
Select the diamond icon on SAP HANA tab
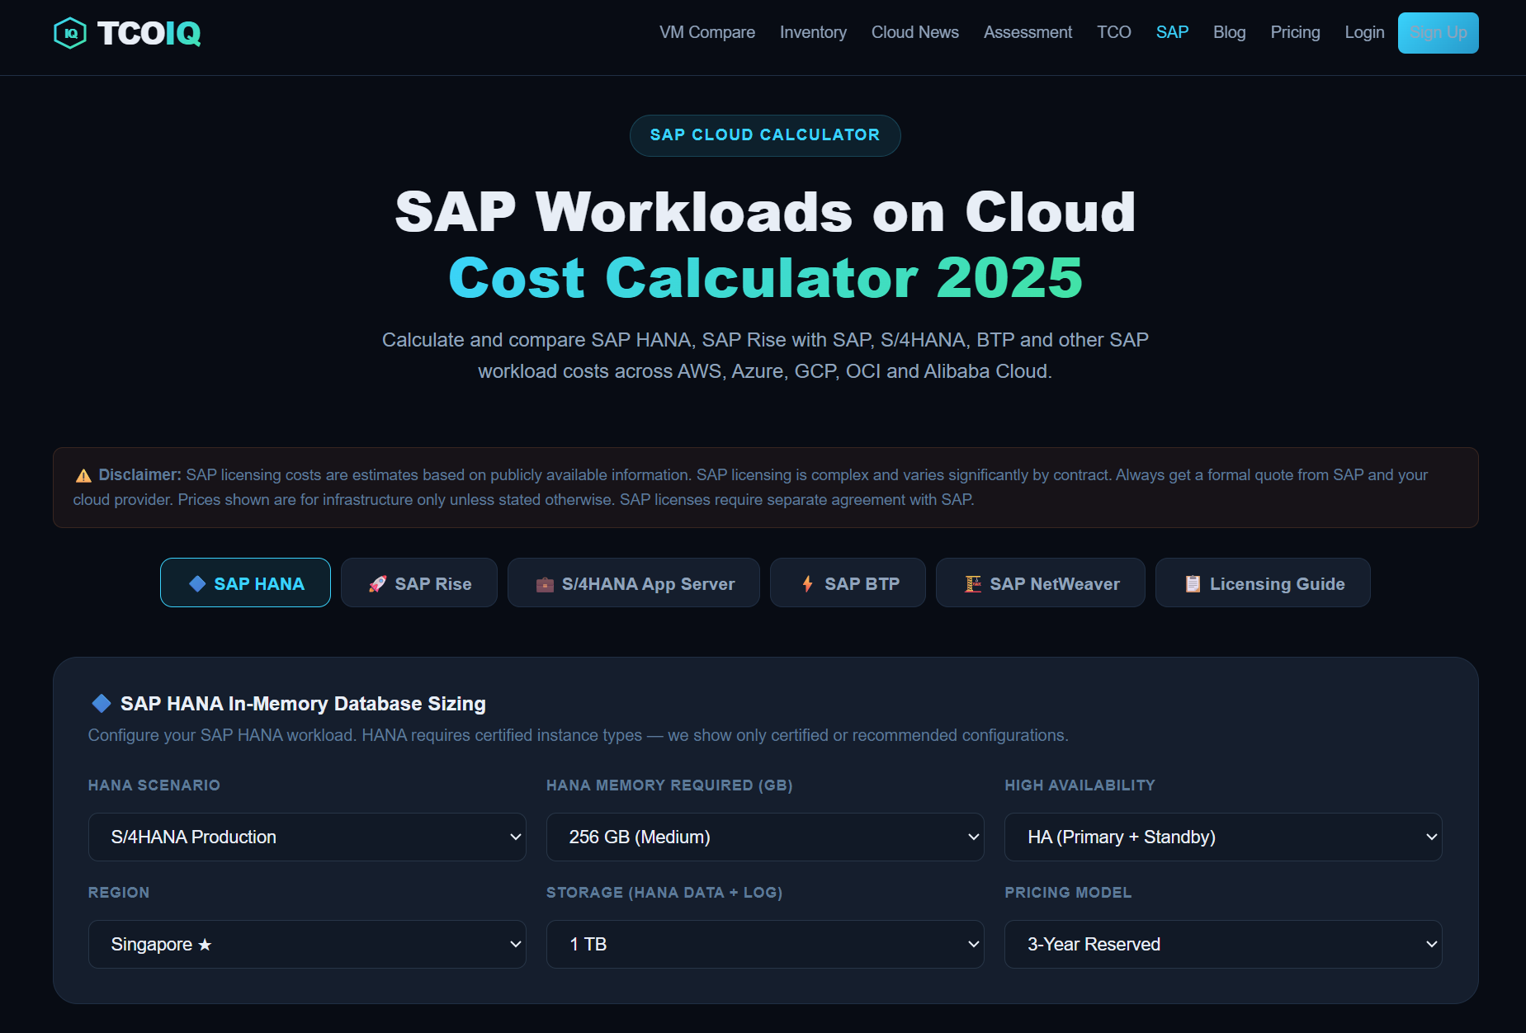[196, 583]
